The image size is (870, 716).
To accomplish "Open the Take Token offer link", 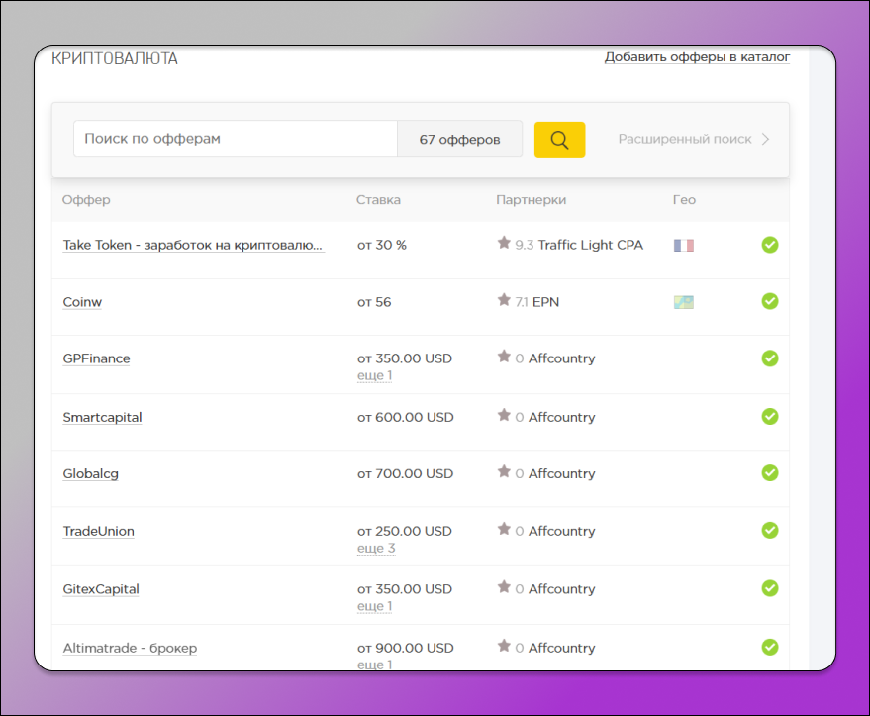I will (x=193, y=245).
